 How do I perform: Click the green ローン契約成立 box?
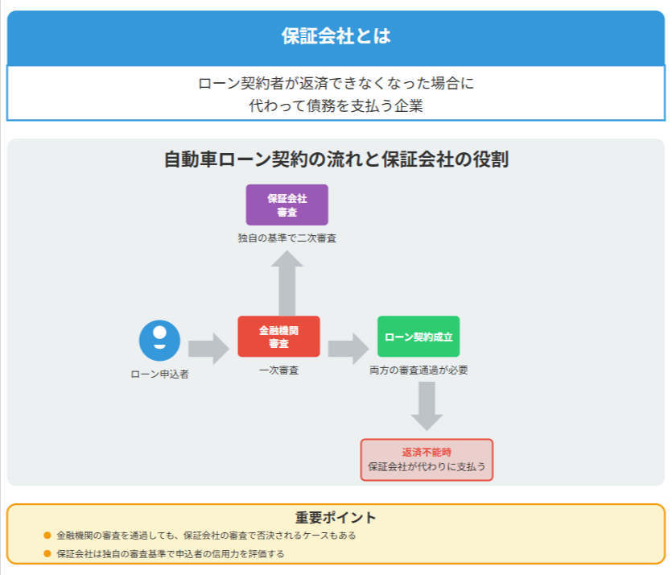pos(418,337)
